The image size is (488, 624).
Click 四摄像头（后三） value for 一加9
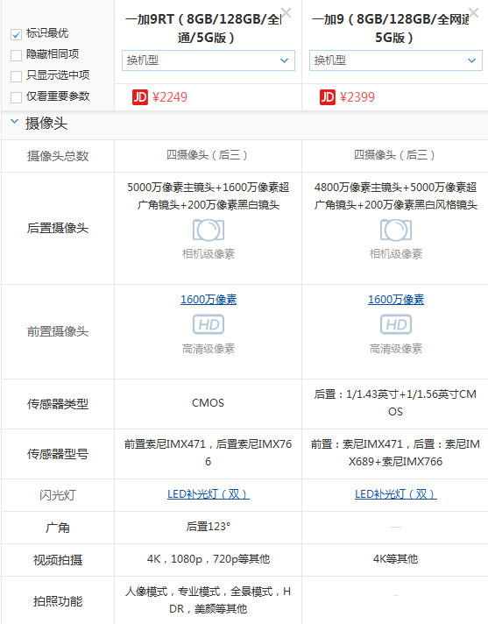(394, 155)
